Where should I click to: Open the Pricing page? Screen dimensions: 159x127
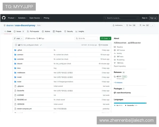pos(46,18)
